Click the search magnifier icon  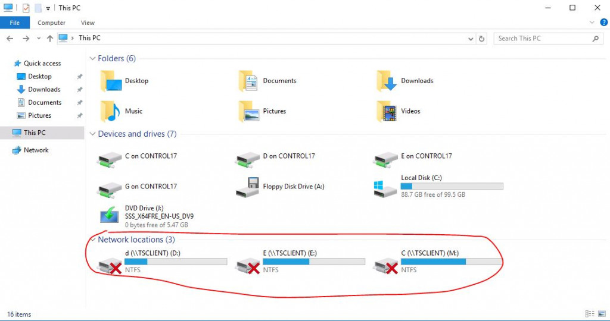pos(595,39)
